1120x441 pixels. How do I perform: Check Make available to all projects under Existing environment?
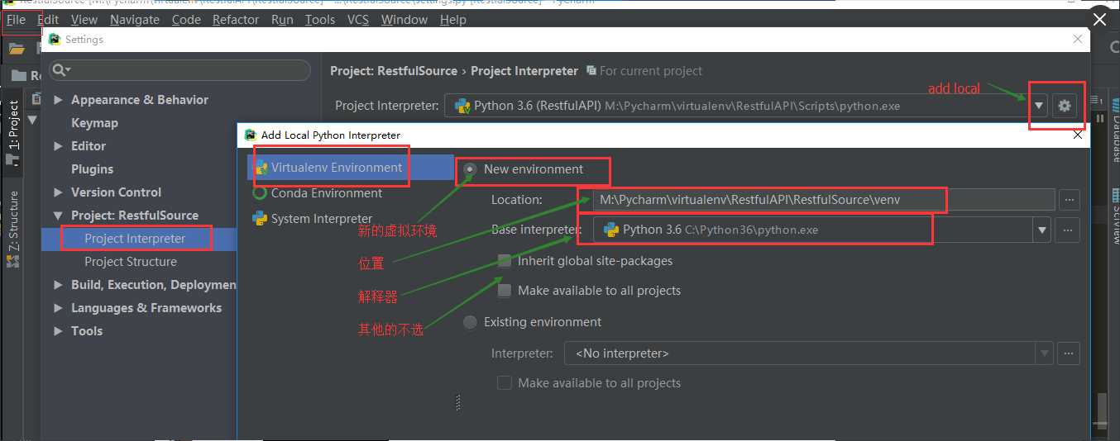[x=504, y=383]
